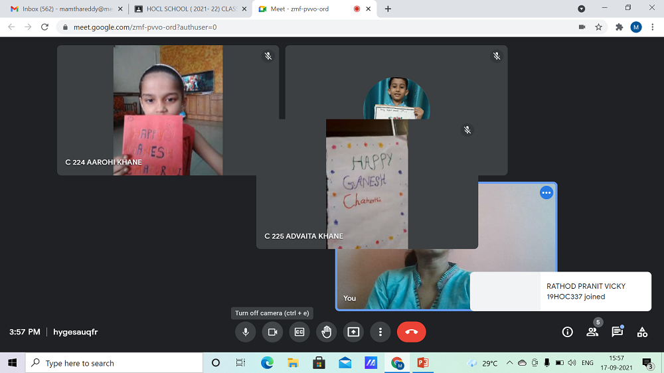Leave the call with red button
The image size is (664, 373).
point(411,332)
